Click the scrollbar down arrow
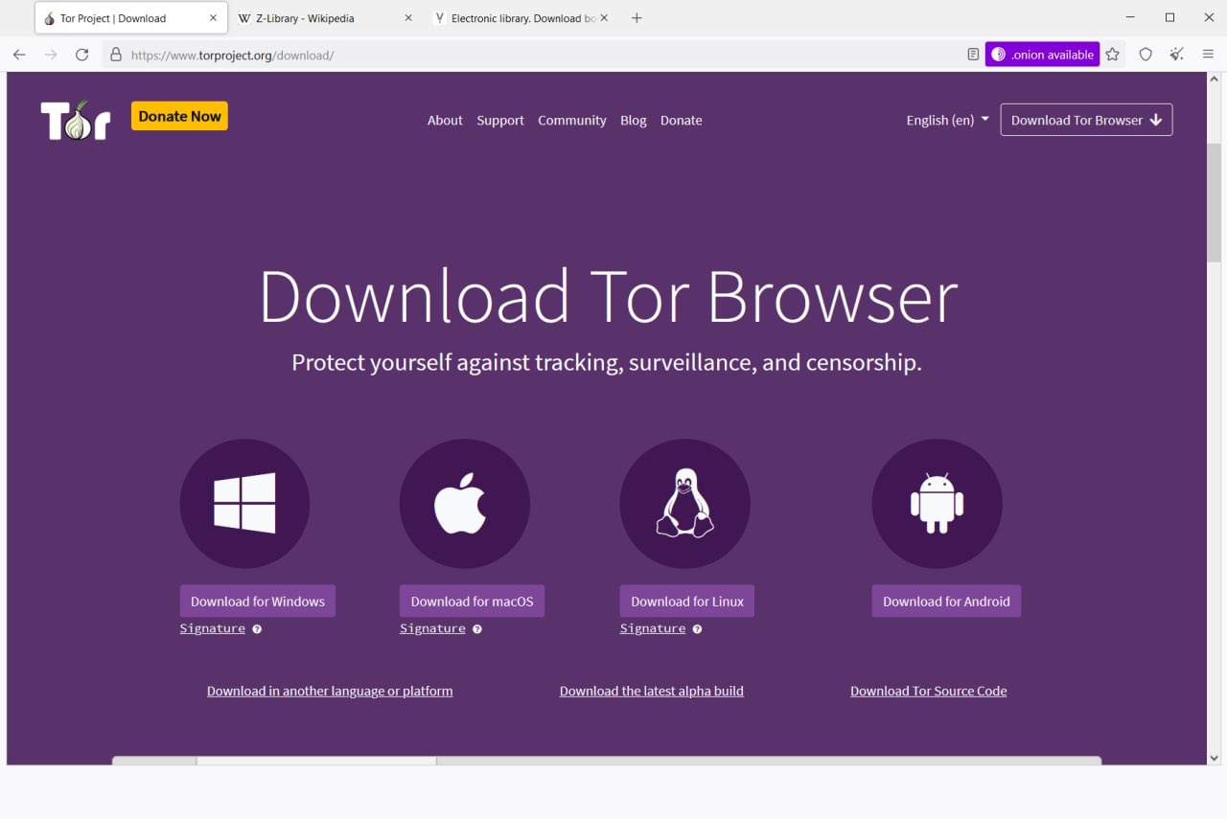This screenshot has width=1227, height=819. [1214, 758]
